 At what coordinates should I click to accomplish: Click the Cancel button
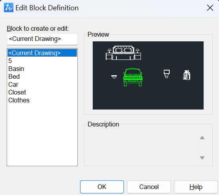pos(149,187)
